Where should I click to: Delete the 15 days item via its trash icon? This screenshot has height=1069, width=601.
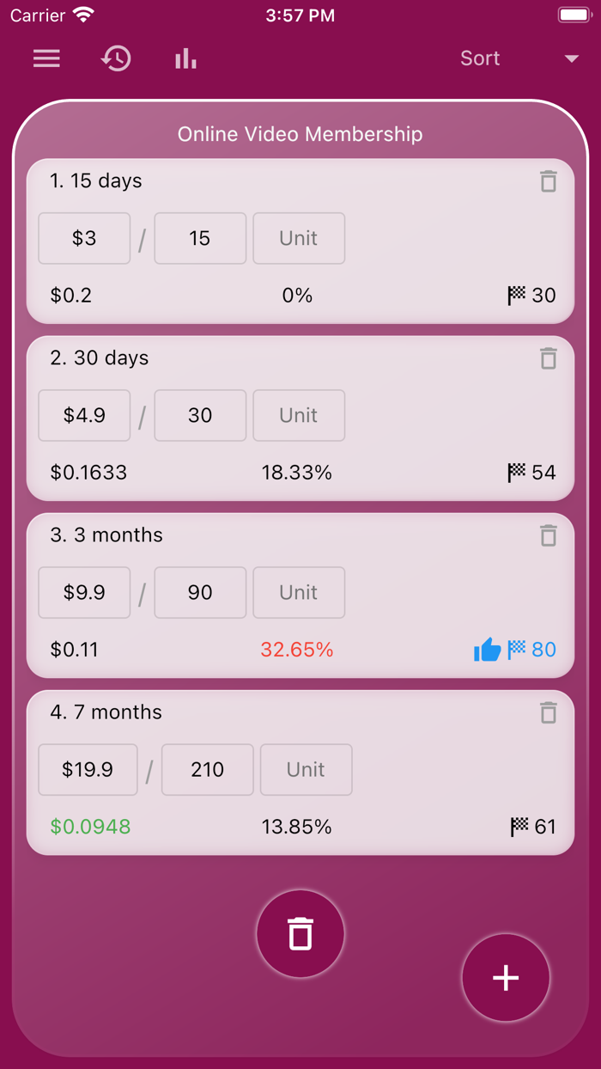tap(549, 181)
